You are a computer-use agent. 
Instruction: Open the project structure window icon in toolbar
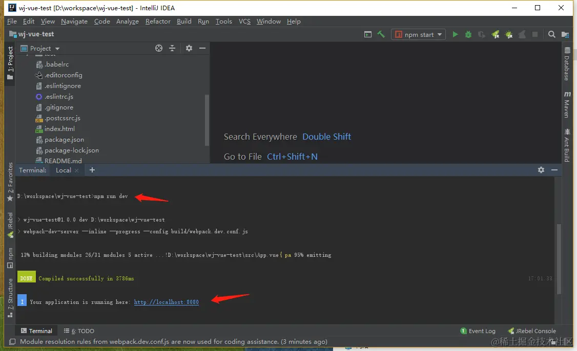(367, 34)
